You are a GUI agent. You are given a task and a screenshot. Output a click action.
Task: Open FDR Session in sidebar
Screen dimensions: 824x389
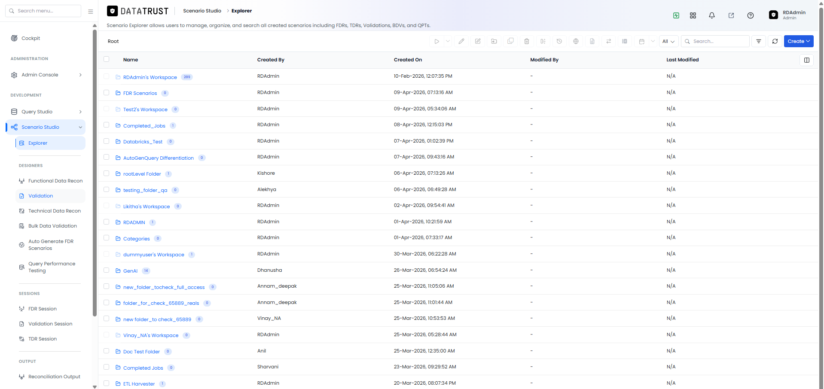43,309
